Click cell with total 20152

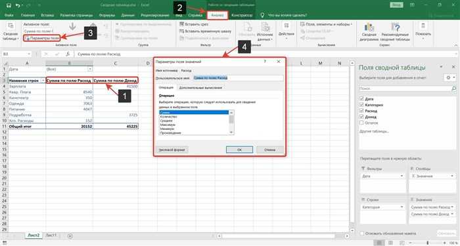69,127
